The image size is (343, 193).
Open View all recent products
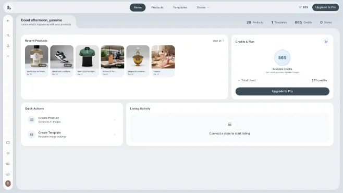pyautogui.click(x=218, y=41)
